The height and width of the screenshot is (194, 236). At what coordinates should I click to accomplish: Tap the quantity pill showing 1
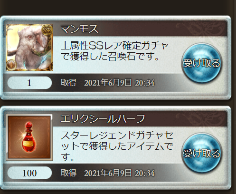point(29,83)
